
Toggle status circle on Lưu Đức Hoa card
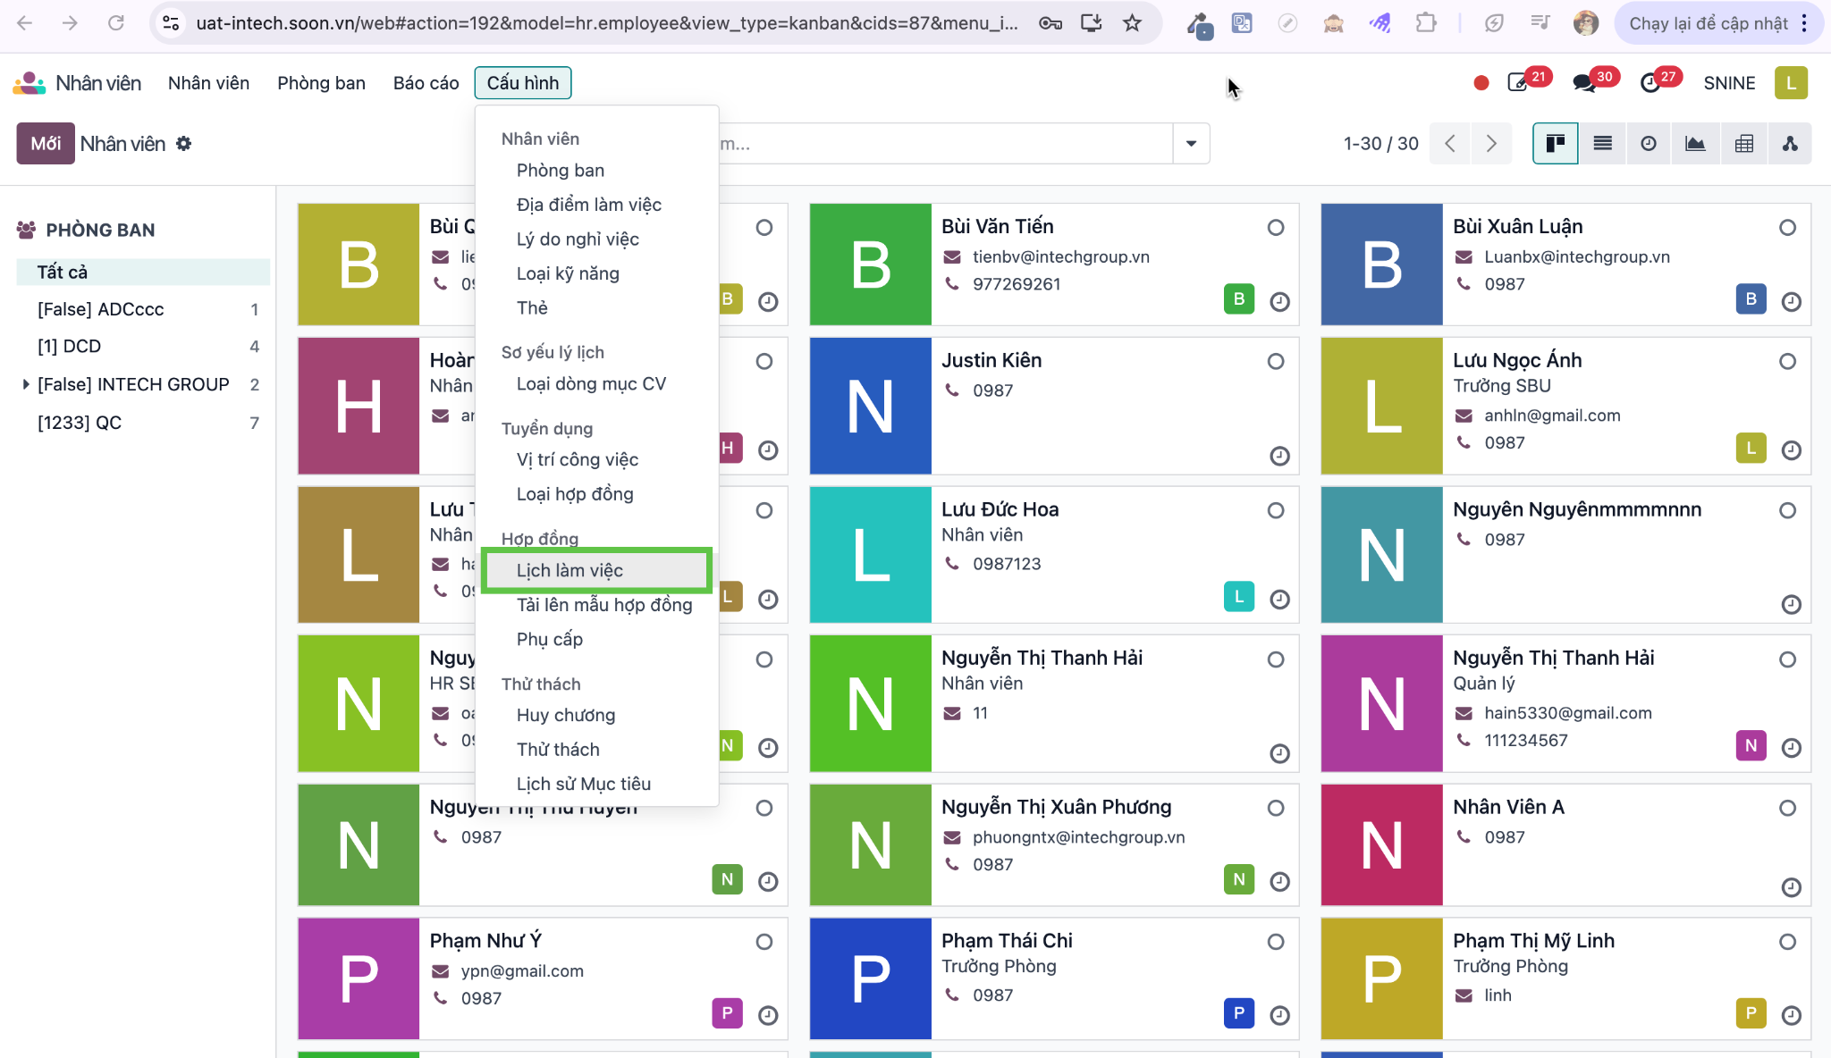[x=1276, y=511]
